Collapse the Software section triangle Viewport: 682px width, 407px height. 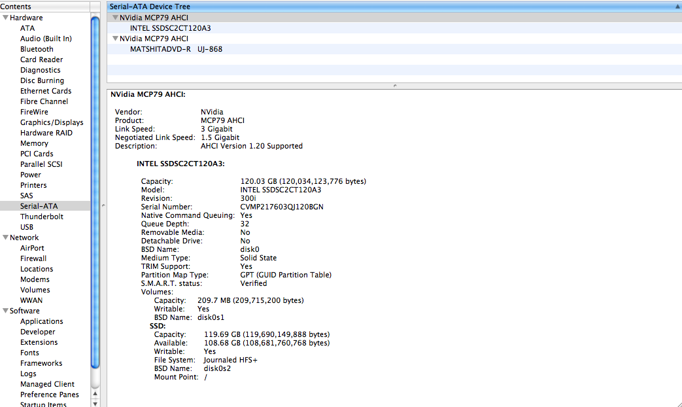tap(6, 311)
